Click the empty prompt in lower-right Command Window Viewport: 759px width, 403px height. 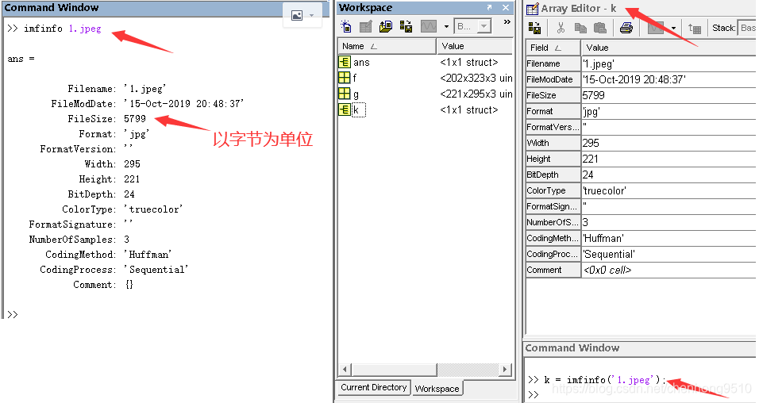point(534,394)
